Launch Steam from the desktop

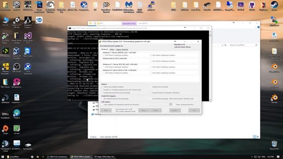pyautogui.click(x=274, y=6)
